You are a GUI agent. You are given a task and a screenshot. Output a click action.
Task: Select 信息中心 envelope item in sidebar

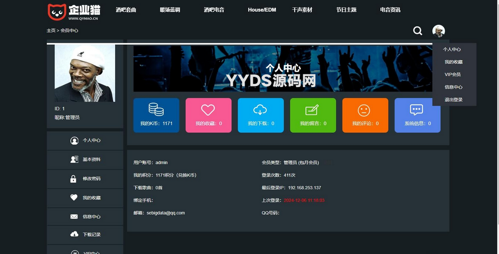tap(85, 217)
